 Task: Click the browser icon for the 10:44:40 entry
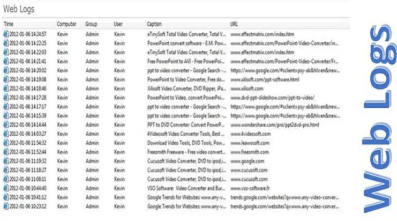pos(6,188)
